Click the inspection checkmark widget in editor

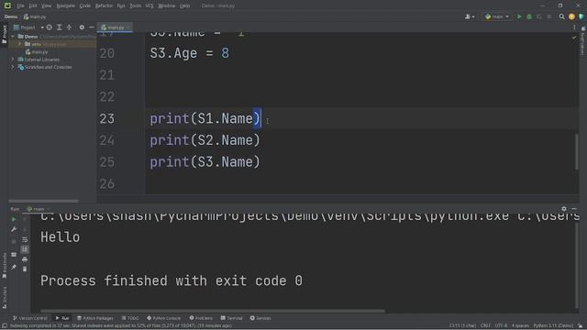pos(574,38)
